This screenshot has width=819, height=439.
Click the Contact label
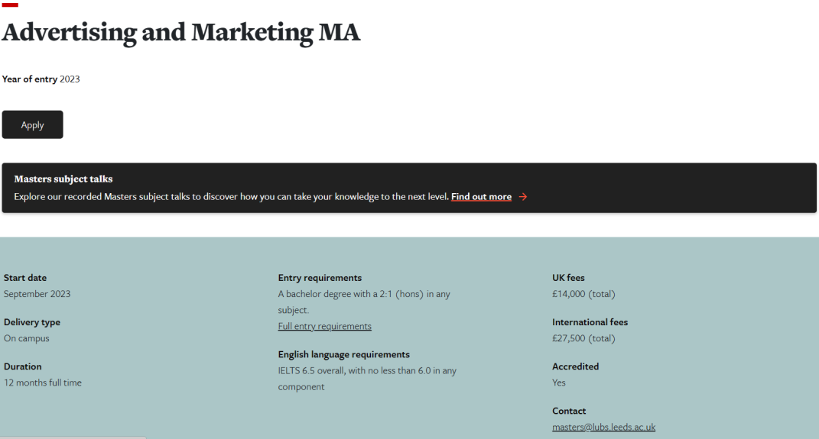click(569, 411)
